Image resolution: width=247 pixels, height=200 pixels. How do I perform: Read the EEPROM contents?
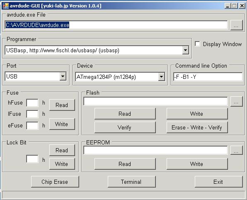click(125, 164)
